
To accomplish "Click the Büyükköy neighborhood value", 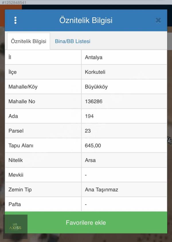I will click(96, 87).
